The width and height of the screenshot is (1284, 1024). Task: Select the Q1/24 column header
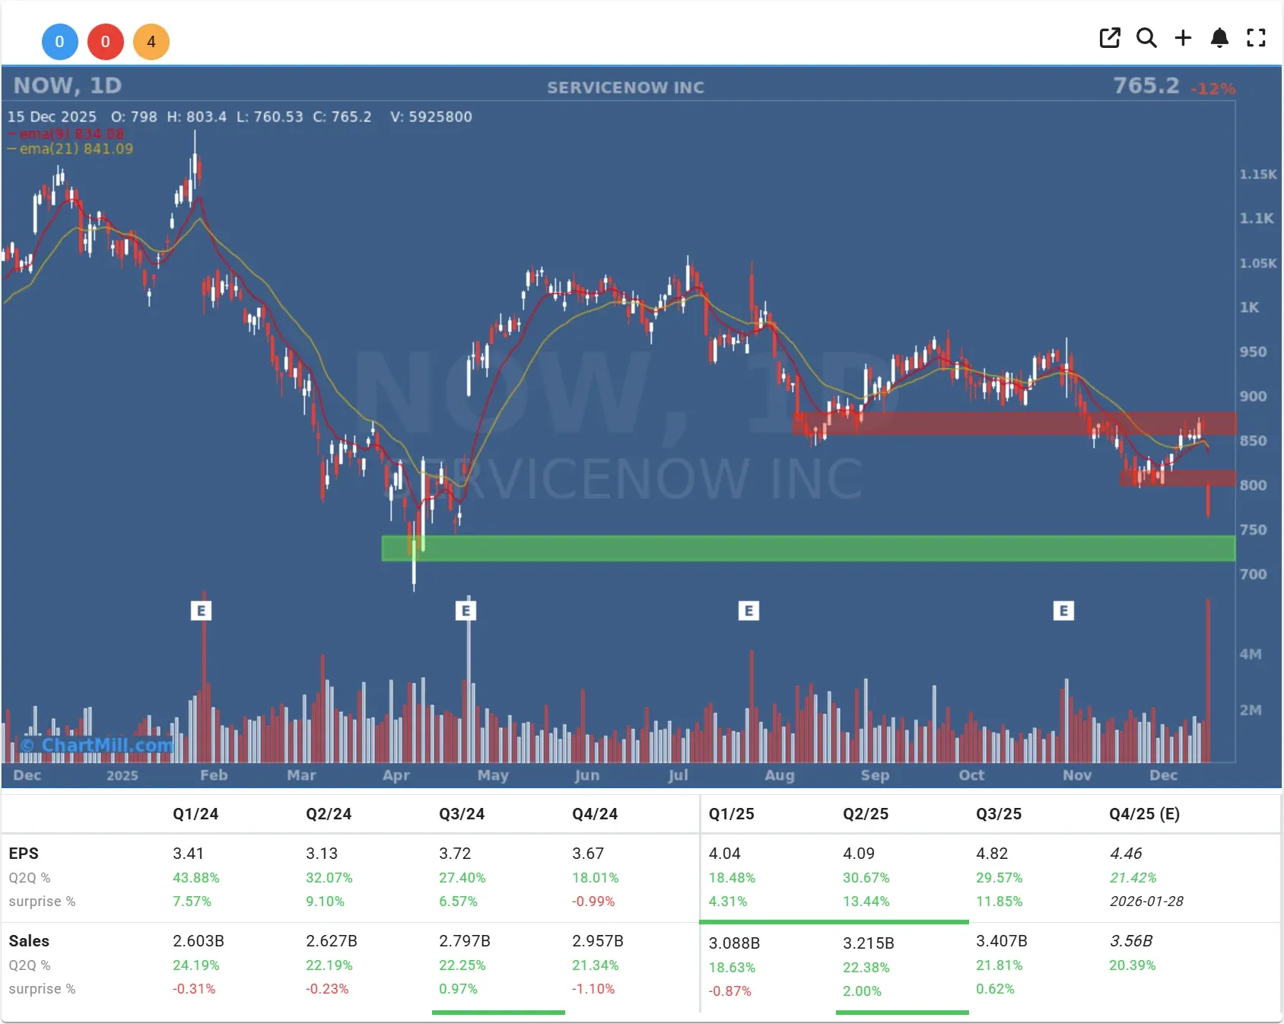coord(195,813)
